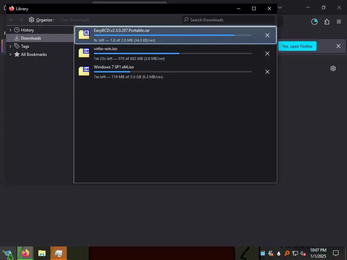Click the blue window tray icon
This screenshot has height=260, width=347.
[x=263, y=253]
